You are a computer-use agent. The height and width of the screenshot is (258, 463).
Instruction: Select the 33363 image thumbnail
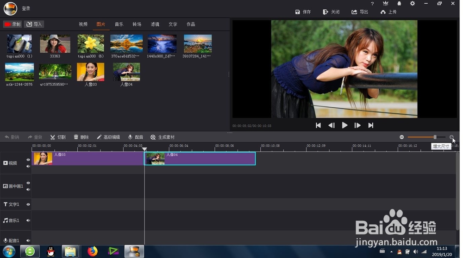point(55,43)
